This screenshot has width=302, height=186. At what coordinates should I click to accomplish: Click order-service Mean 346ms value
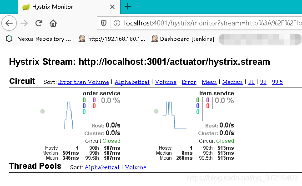coord(70,158)
